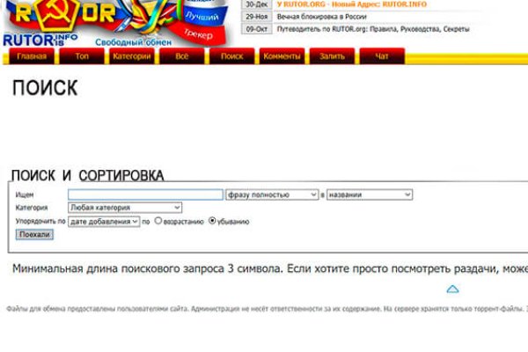Open the Главная menu tab

33,57
